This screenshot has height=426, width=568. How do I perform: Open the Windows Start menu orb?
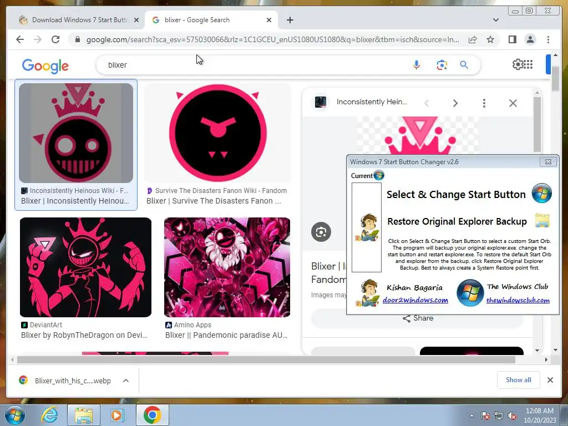click(x=15, y=415)
